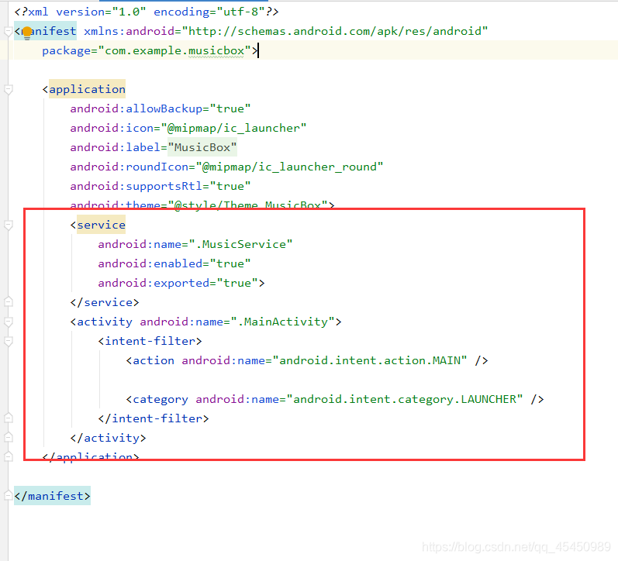This screenshot has width=618, height=561.
Task: Click the "MusicBox" label value
Action: click(x=202, y=147)
